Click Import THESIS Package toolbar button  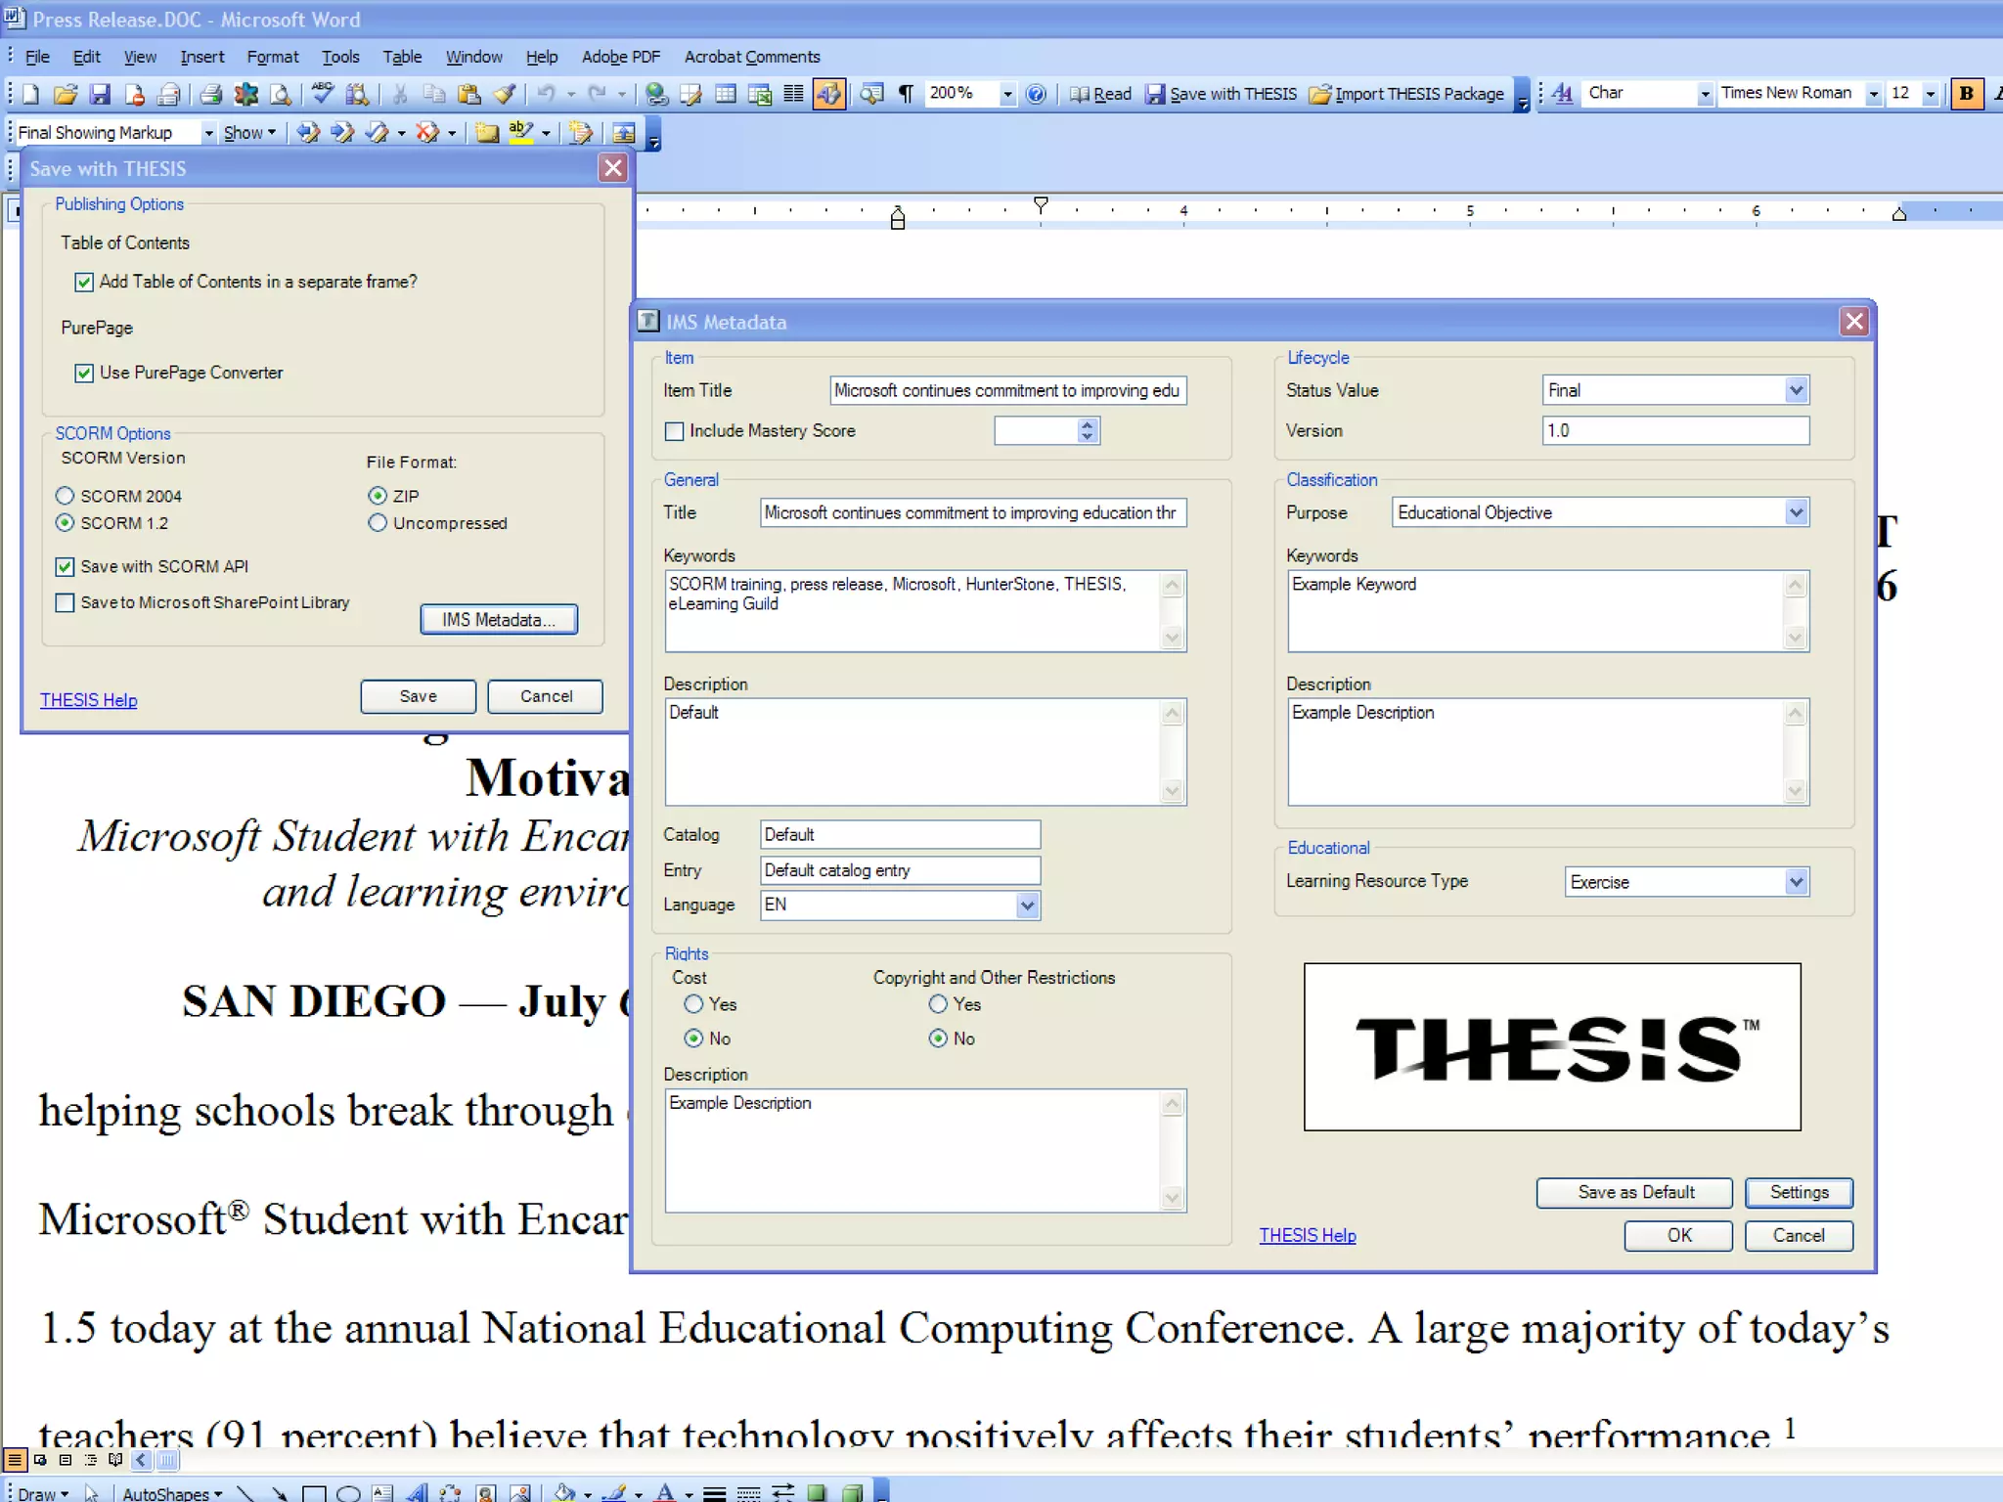coord(1406,94)
